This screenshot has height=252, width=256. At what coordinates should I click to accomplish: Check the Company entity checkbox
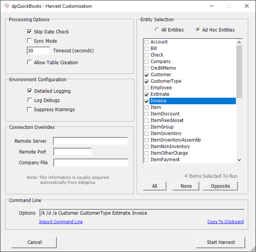[x=147, y=62]
